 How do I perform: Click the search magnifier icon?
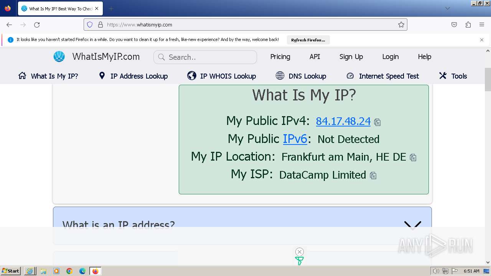point(161,57)
